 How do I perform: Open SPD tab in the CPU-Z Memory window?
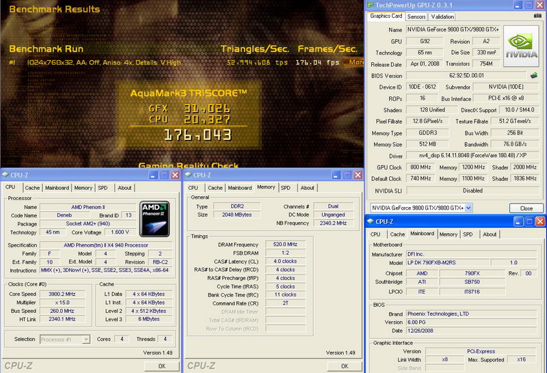tap(285, 188)
